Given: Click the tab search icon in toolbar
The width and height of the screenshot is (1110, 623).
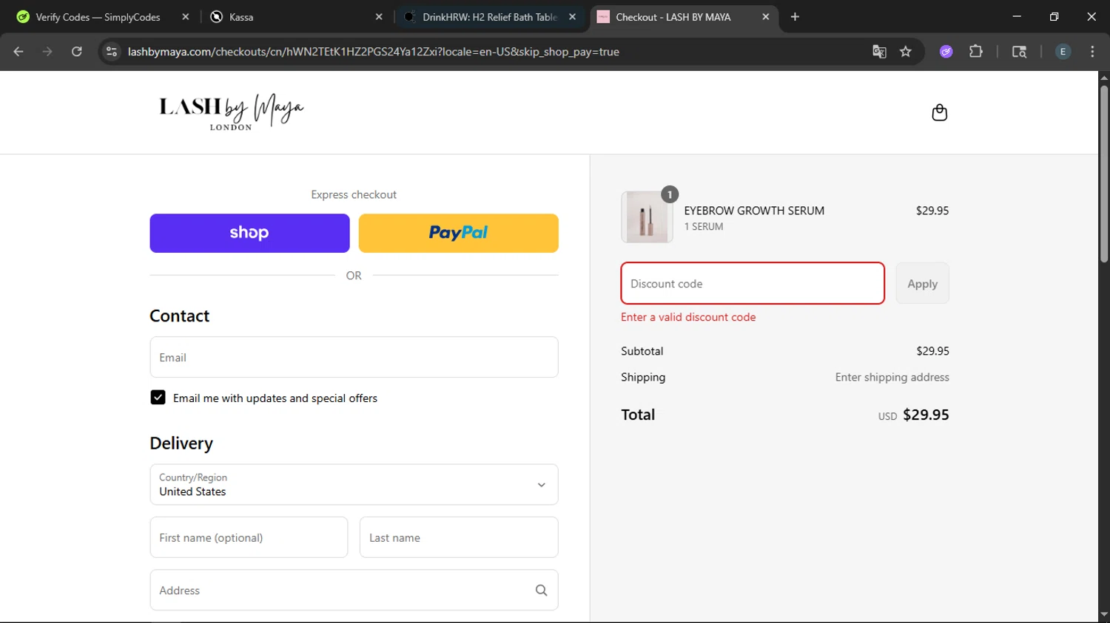Looking at the screenshot, I should tap(1019, 52).
